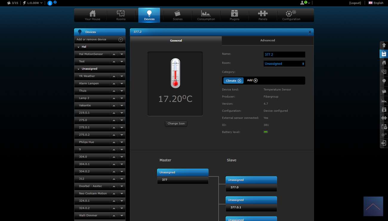
Task: Click the plus icon beside Add or remove device
Action: click(x=121, y=40)
